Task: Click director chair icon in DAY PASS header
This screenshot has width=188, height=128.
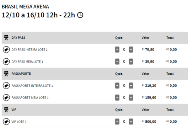Action: point(6,38)
